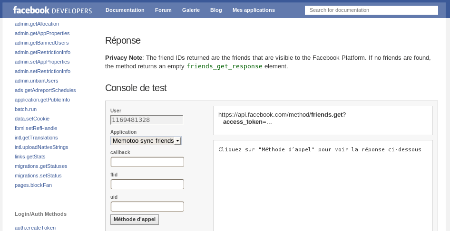Open the admin.setAppProperties link
This screenshot has height=231, width=450.
[x=42, y=62]
